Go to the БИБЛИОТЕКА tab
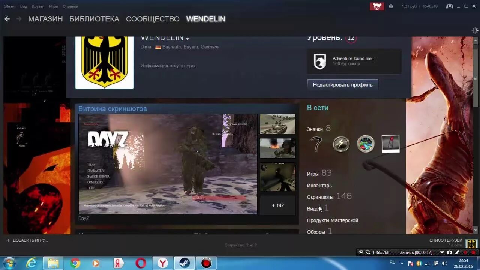Screen dimensions: 480x270 [94, 19]
